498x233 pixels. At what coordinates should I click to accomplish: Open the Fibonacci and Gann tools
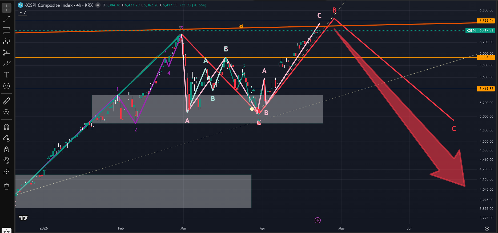[6, 30]
